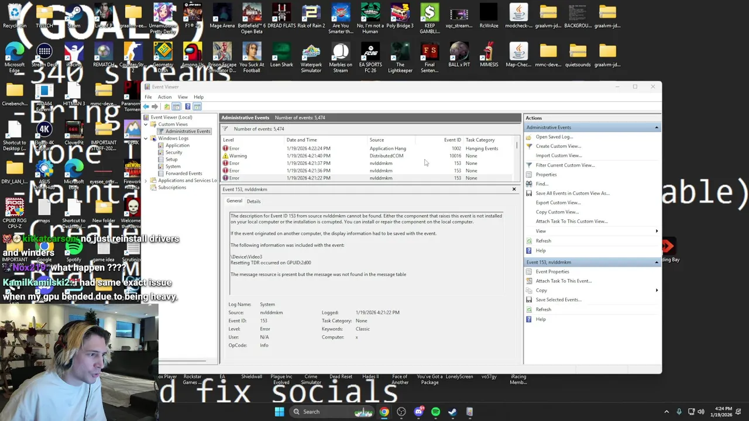The height and width of the screenshot is (421, 749).
Task: Open Event Properties action
Action: 552,271
